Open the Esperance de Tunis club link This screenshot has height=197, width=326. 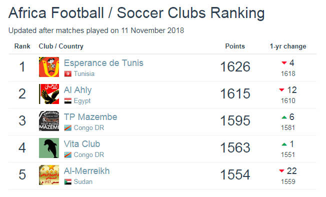click(103, 63)
